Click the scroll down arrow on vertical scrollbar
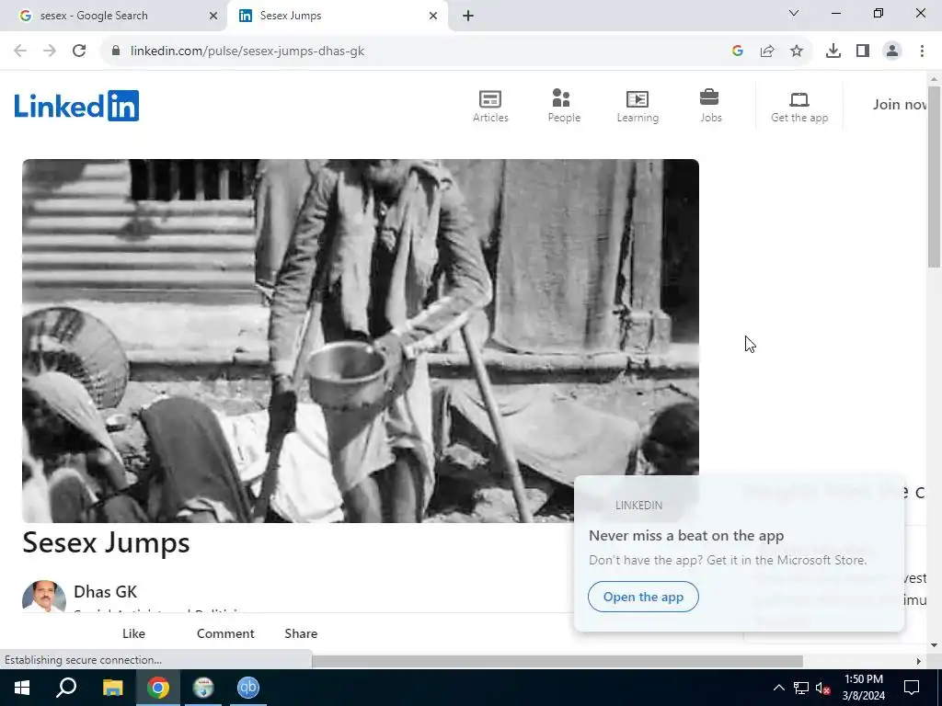 [934, 645]
